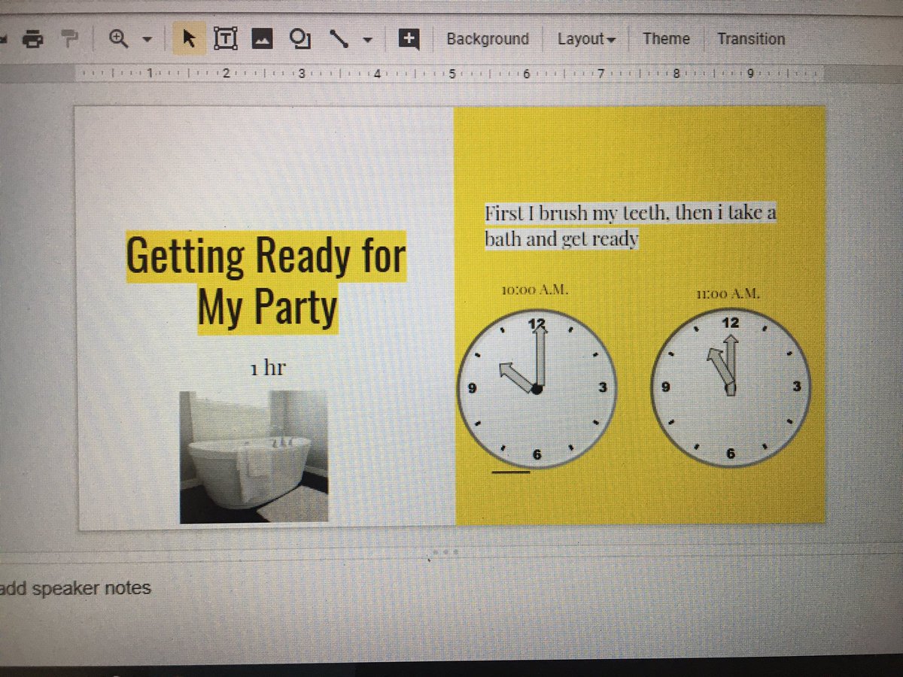
Task: Click the clock image showing 10 o'clock
Action: click(x=537, y=389)
